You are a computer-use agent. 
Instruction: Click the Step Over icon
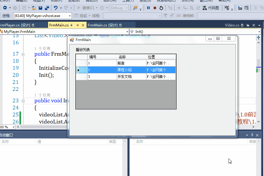[192, 8]
